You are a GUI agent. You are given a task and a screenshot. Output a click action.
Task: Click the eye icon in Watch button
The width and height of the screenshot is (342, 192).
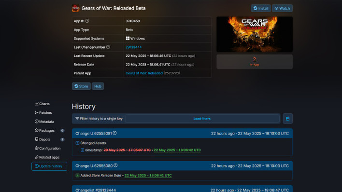point(276,8)
